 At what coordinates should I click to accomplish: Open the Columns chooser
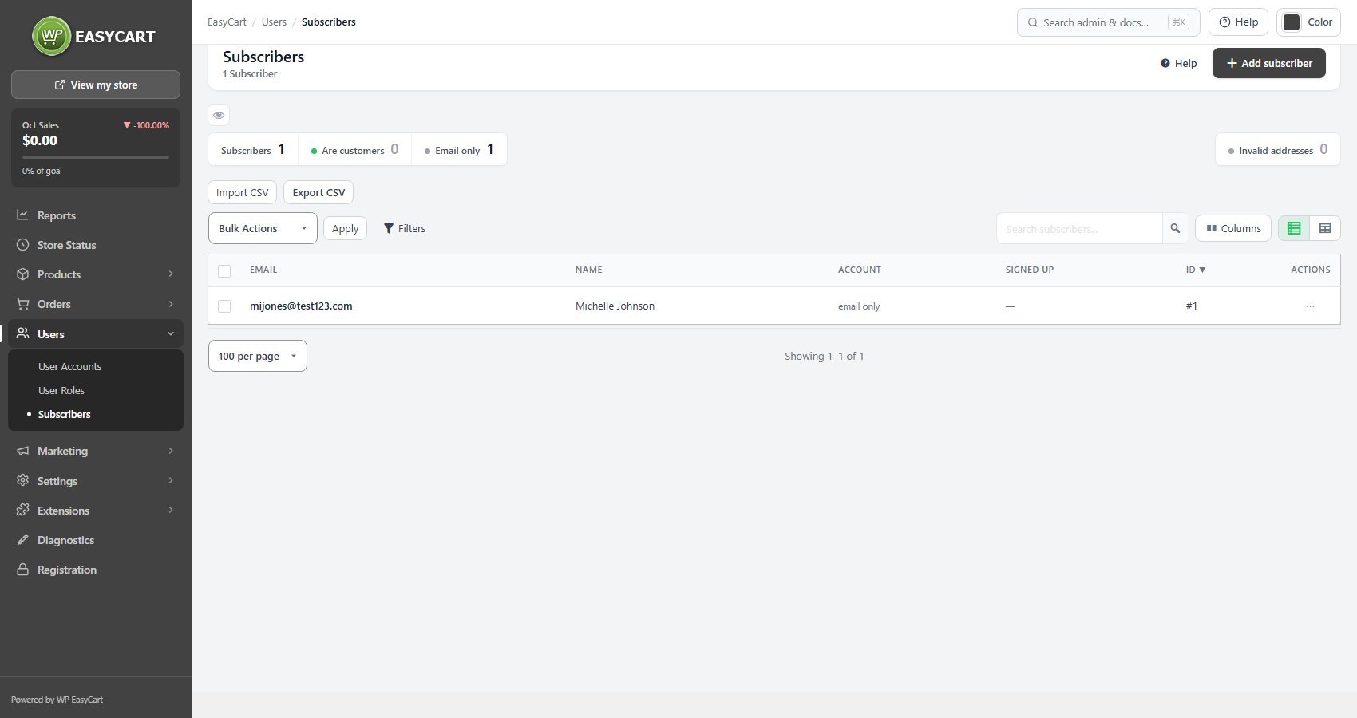(1233, 228)
